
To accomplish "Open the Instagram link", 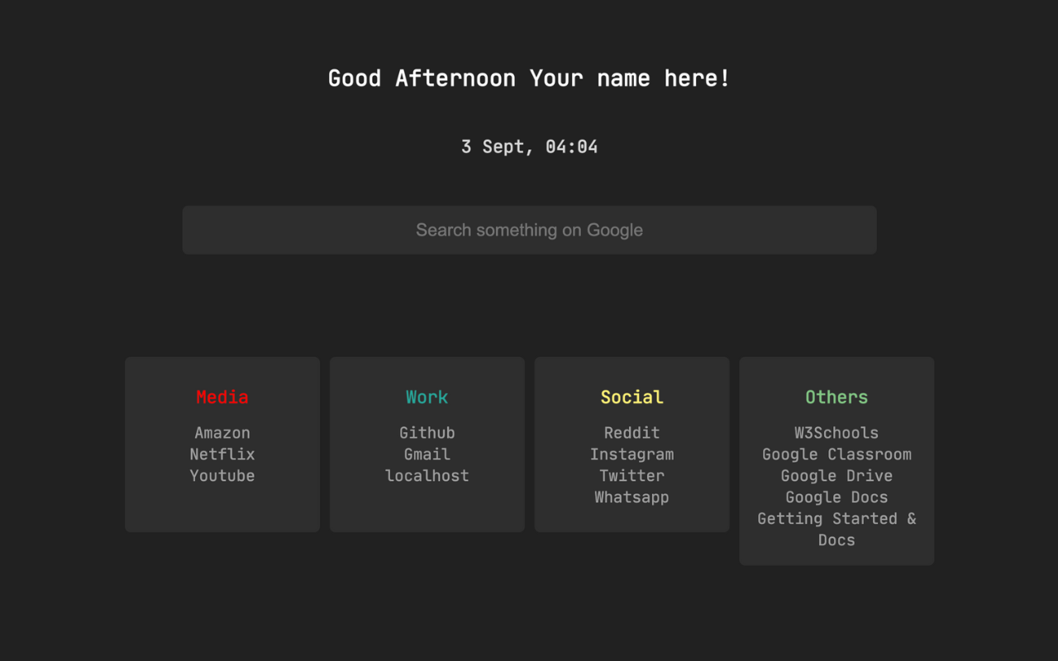I will pyautogui.click(x=632, y=454).
